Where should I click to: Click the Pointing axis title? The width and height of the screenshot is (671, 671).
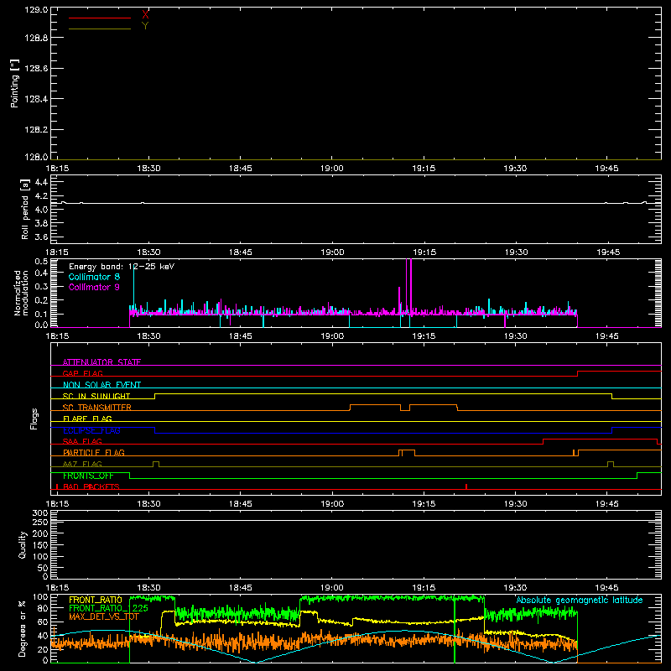(x=15, y=83)
